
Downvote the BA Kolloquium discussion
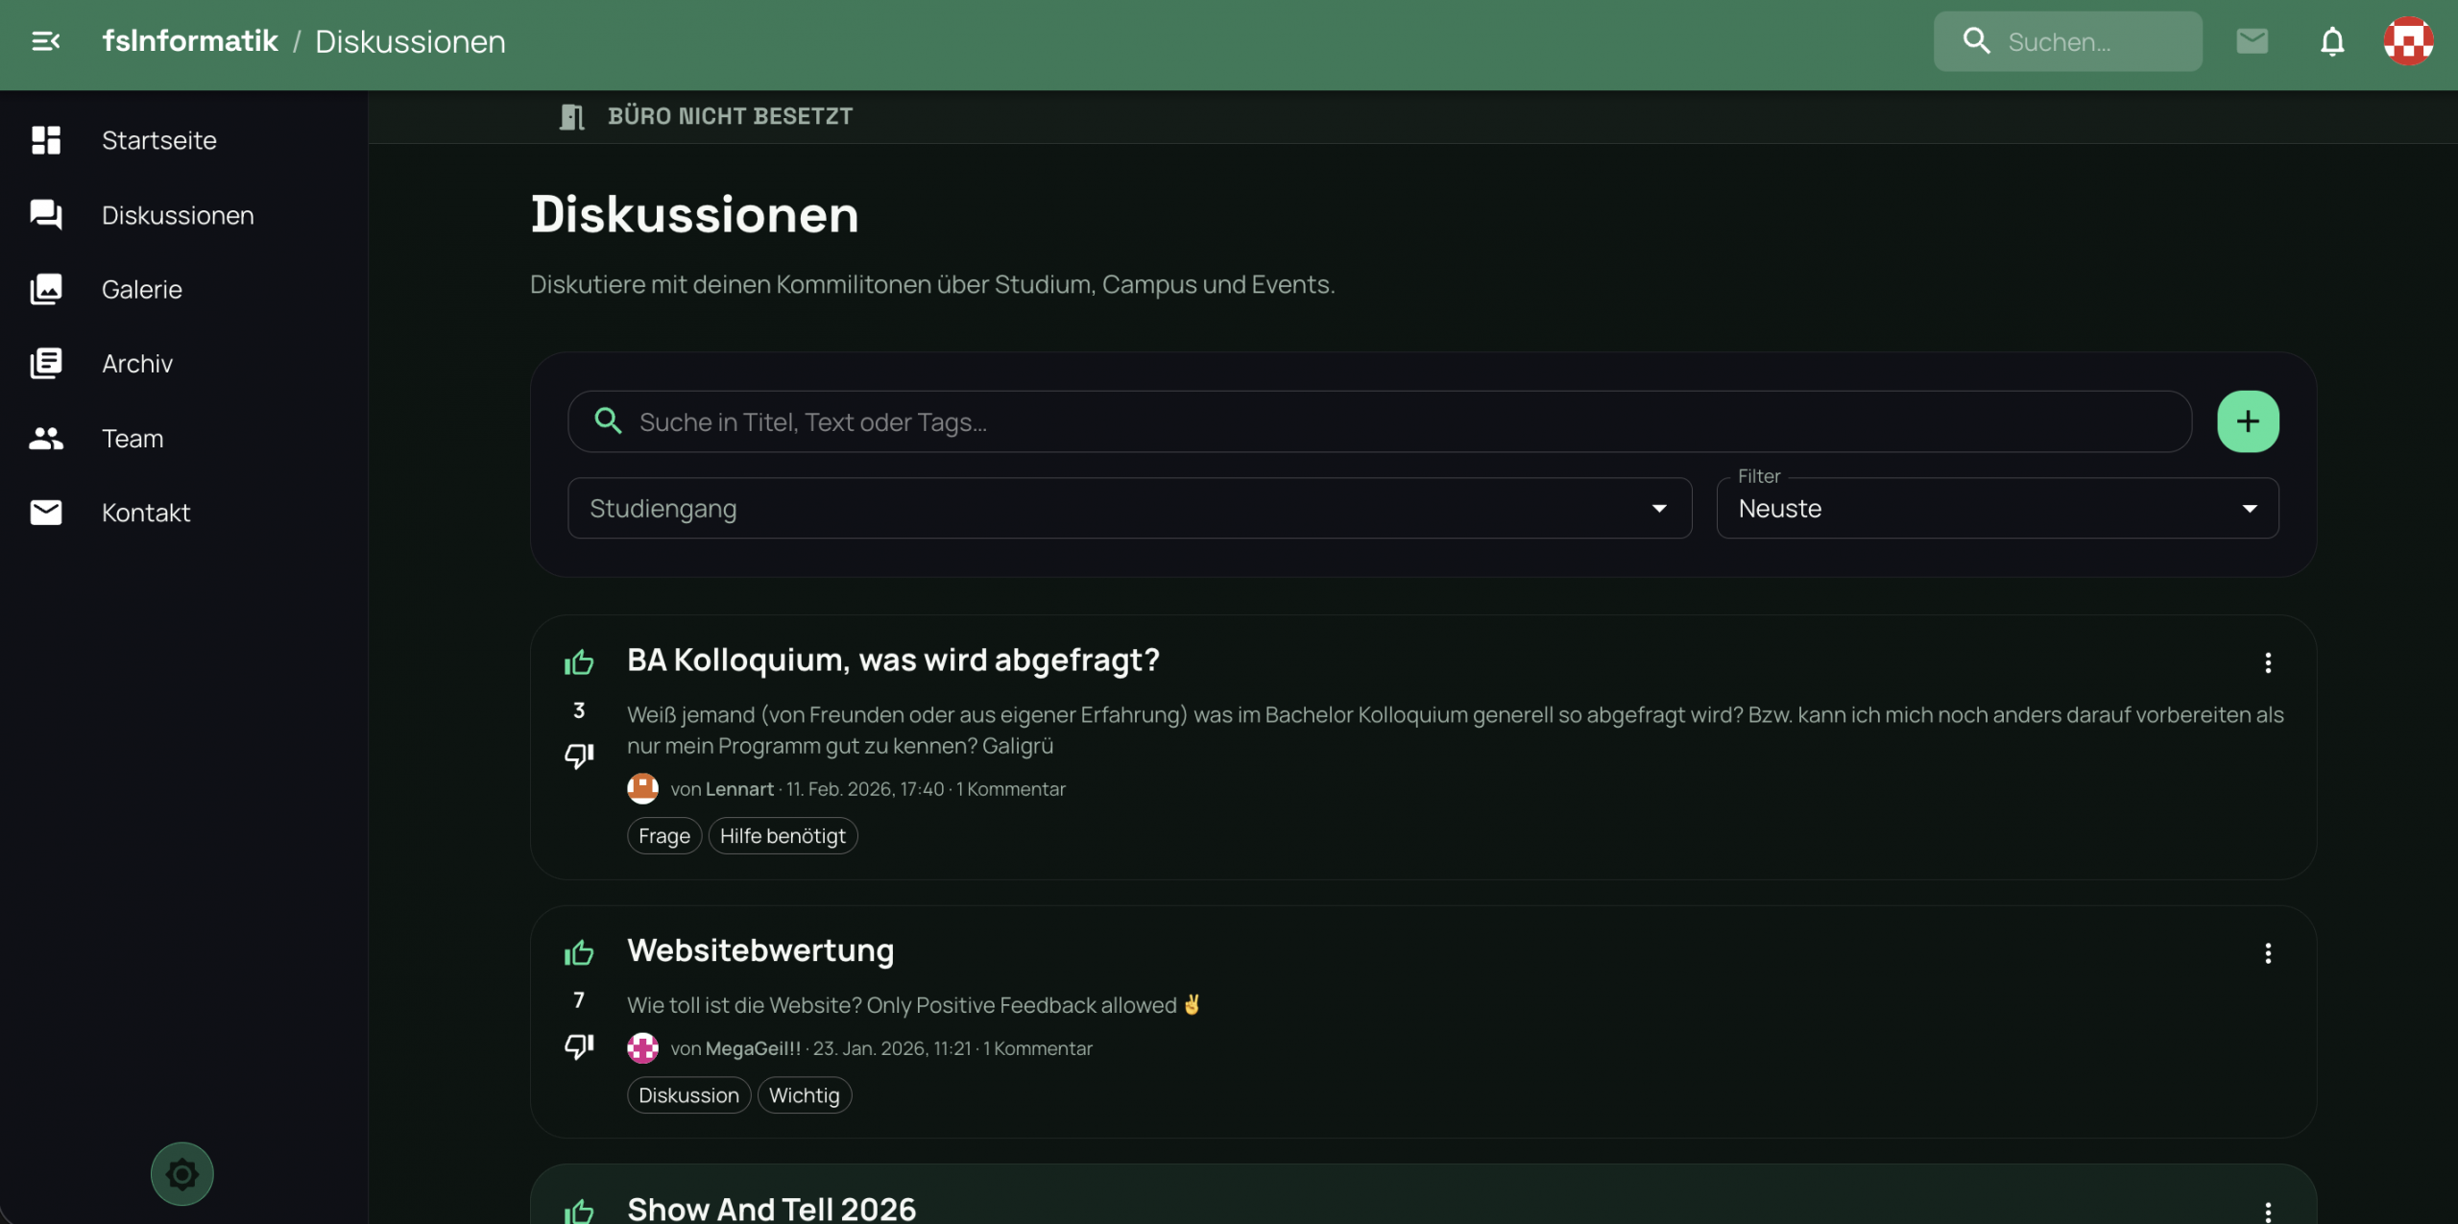579,756
